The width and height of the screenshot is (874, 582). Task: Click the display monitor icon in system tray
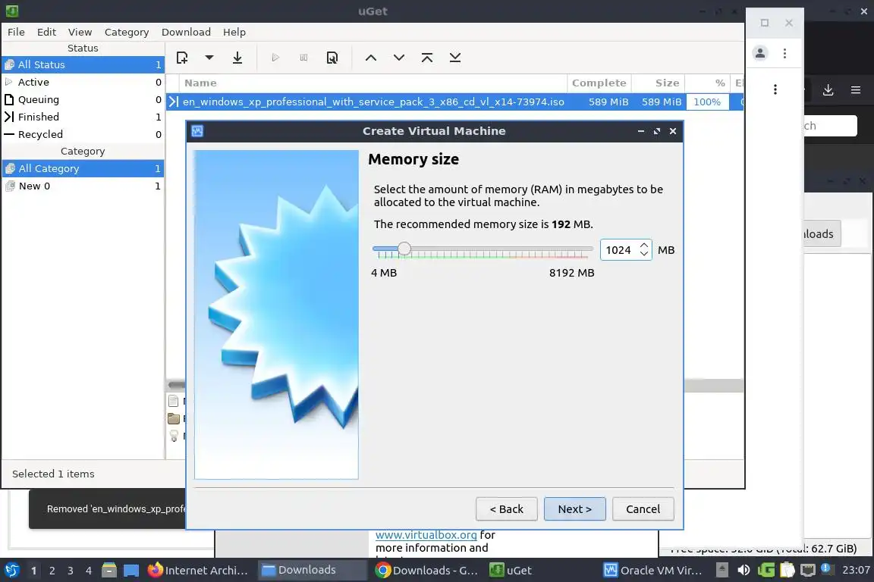pos(808,571)
